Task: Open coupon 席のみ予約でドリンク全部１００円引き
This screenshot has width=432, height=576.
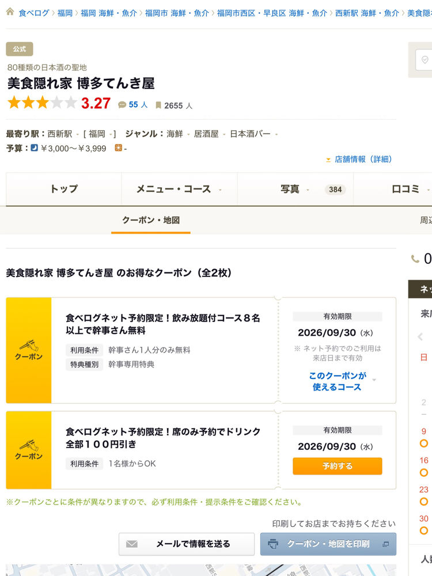Action: [x=163, y=438]
